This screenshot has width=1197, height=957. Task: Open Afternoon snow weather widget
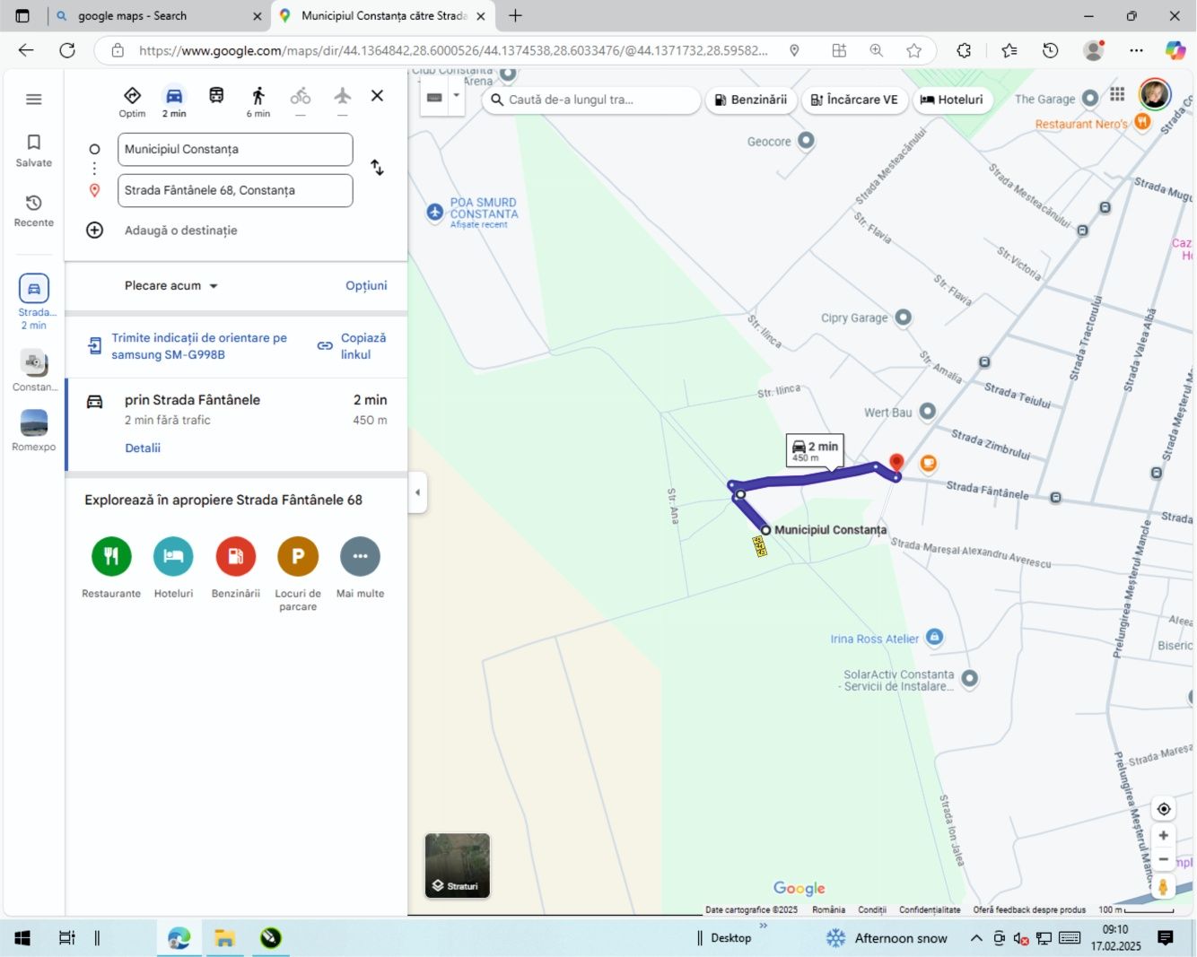click(886, 938)
